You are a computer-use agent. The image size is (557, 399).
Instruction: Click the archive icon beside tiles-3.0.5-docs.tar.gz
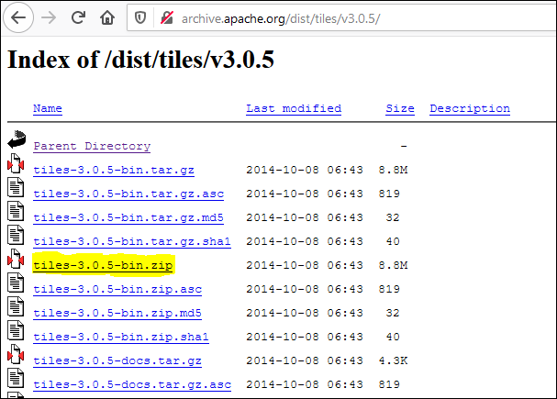16,354
